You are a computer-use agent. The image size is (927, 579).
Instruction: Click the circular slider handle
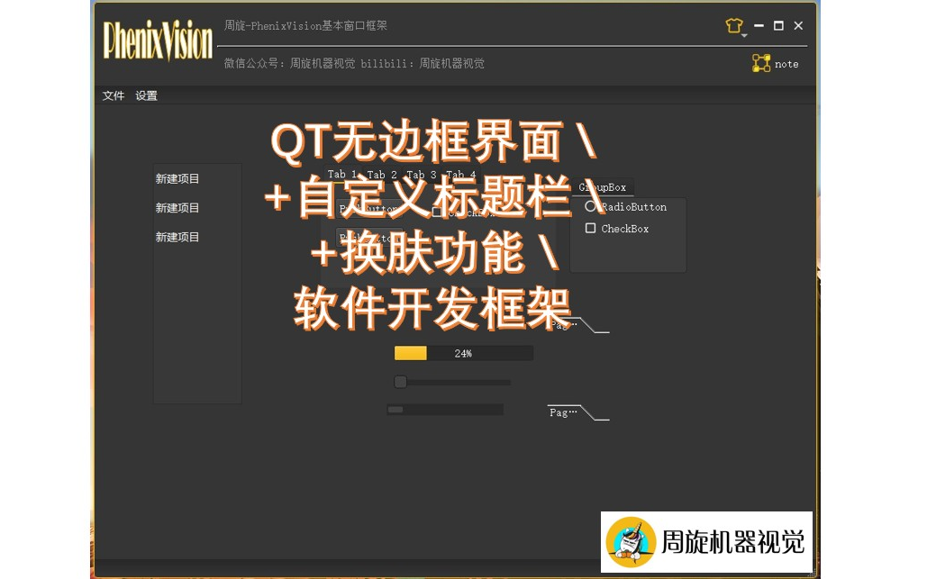[400, 382]
